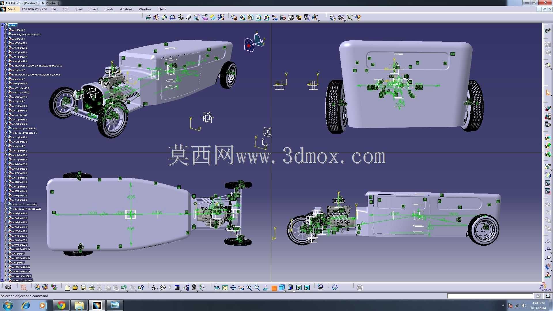553x311 pixels.
Task: Click the Explode assembly icon
Action: pyautogui.click(x=350, y=18)
